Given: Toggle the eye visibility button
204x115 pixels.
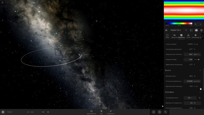Looking at the screenshot, I should [196, 30].
